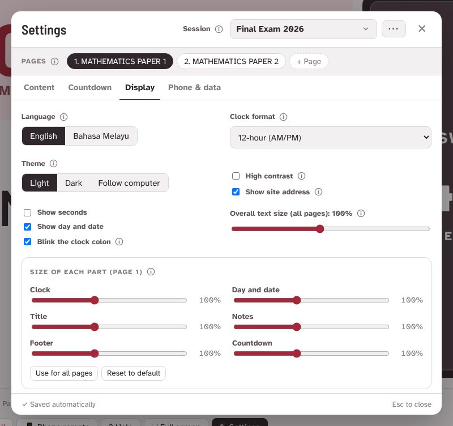Click the Title size slider
The height and width of the screenshot is (426, 453).
[109, 327]
